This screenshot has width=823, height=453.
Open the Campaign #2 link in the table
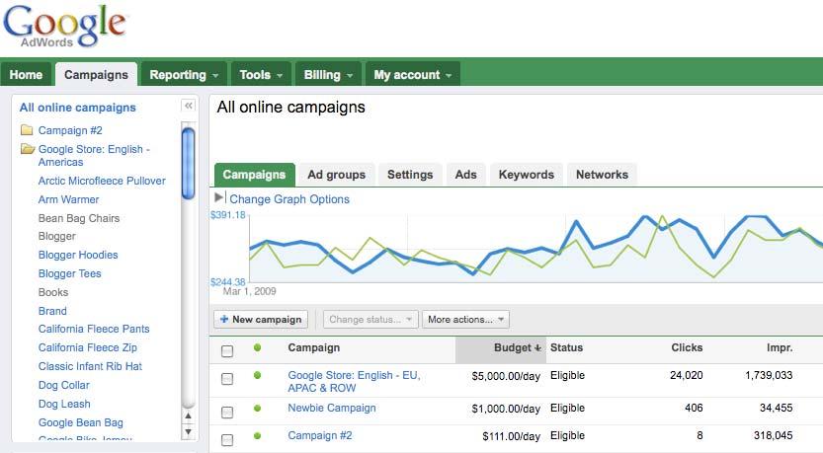(320, 435)
